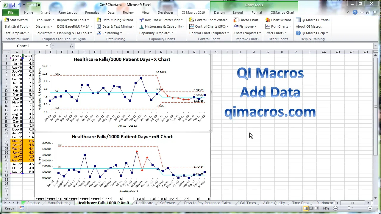Viewport: 381px width, 214px height.
Task: Save the workbook from Quick Access toolbar
Action: [13, 5]
